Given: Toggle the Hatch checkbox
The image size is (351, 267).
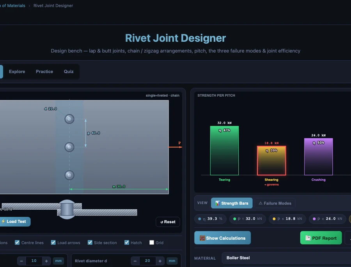Looking at the screenshot, I should click(127, 242).
